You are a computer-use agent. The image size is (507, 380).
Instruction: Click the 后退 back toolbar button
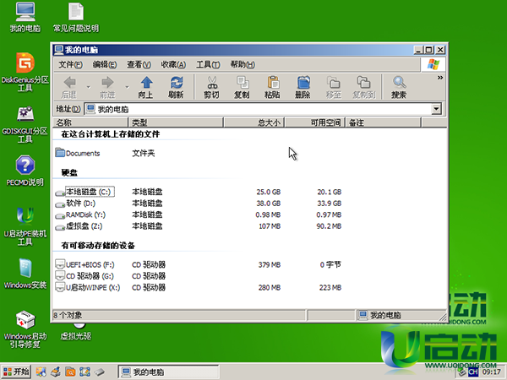pyautogui.click(x=69, y=87)
